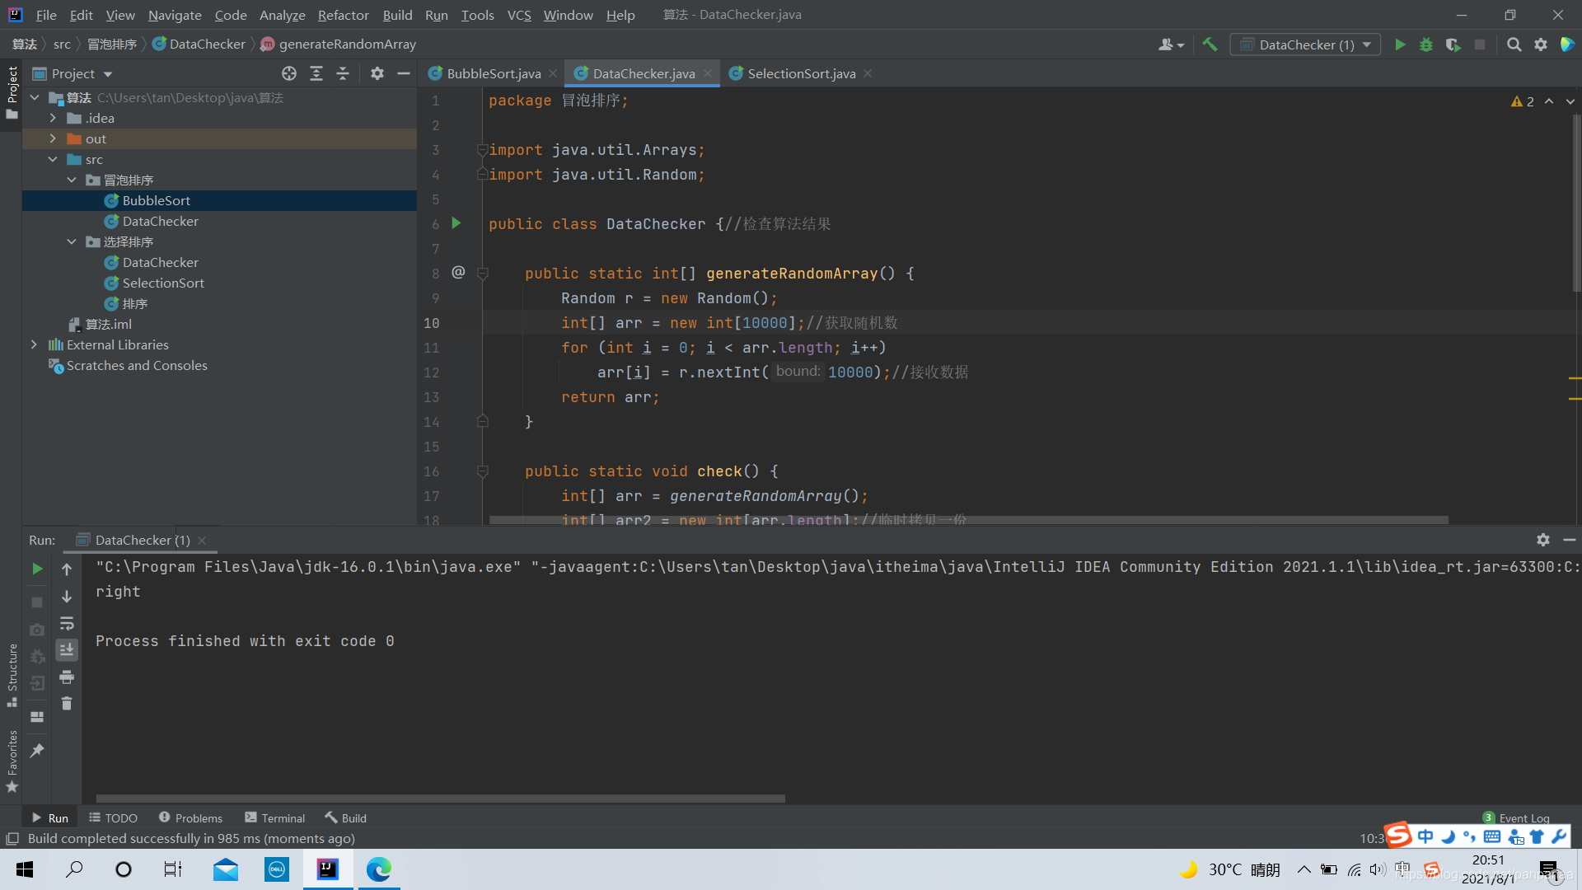This screenshot has width=1582, height=890.
Task: Open Project panel options gear
Action: point(377,73)
